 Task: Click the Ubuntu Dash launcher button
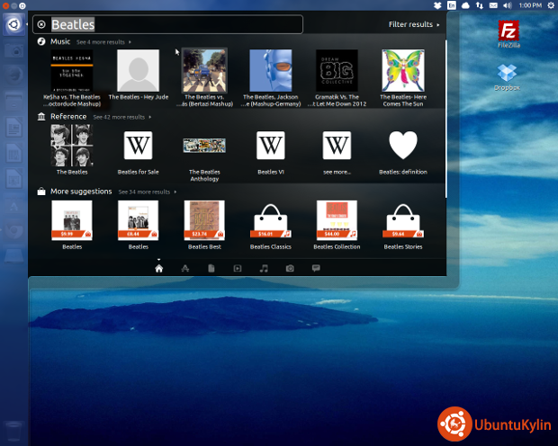pyautogui.click(x=14, y=24)
